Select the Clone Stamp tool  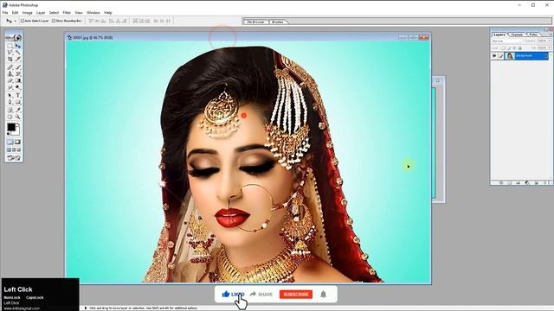click(x=10, y=73)
